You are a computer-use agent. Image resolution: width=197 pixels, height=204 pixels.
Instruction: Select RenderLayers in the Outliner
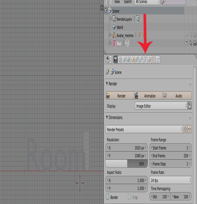tap(124, 19)
